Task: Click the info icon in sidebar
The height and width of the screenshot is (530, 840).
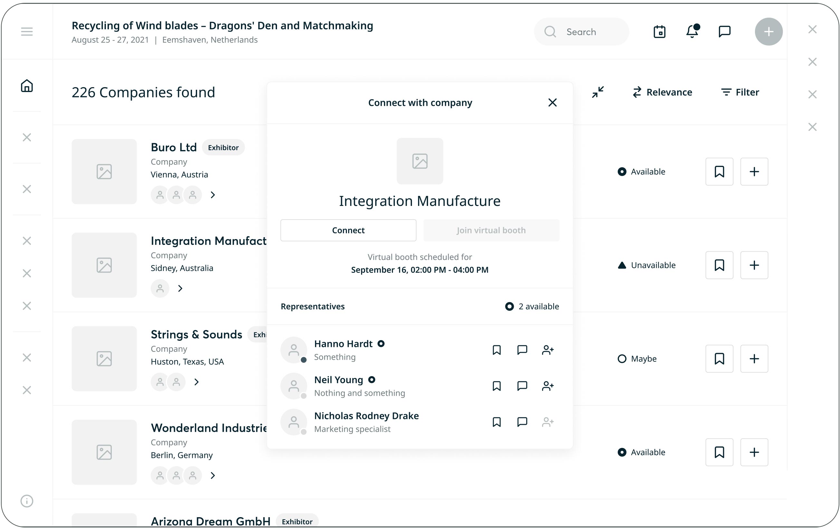Action: (27, 501)
